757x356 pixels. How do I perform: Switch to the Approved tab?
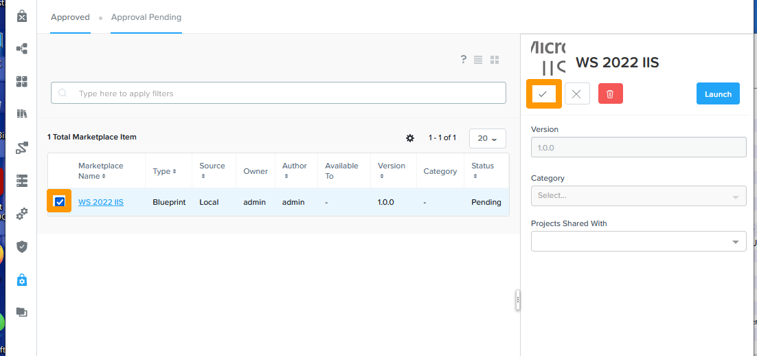point(70,17)
